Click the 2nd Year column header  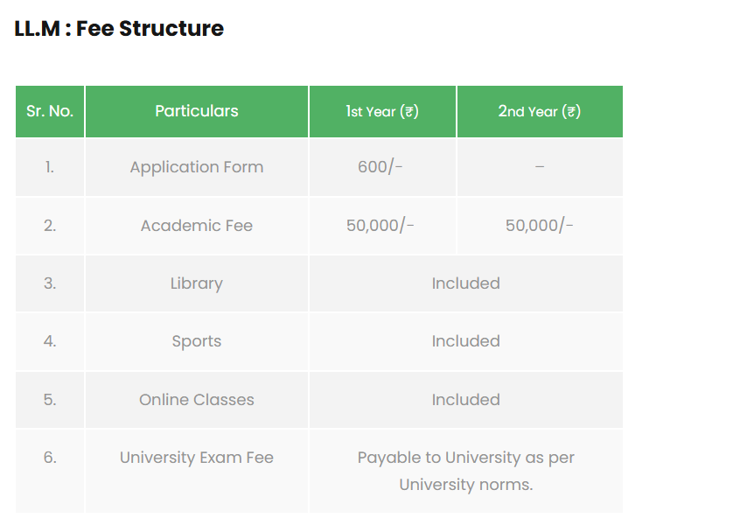[540, 111]
